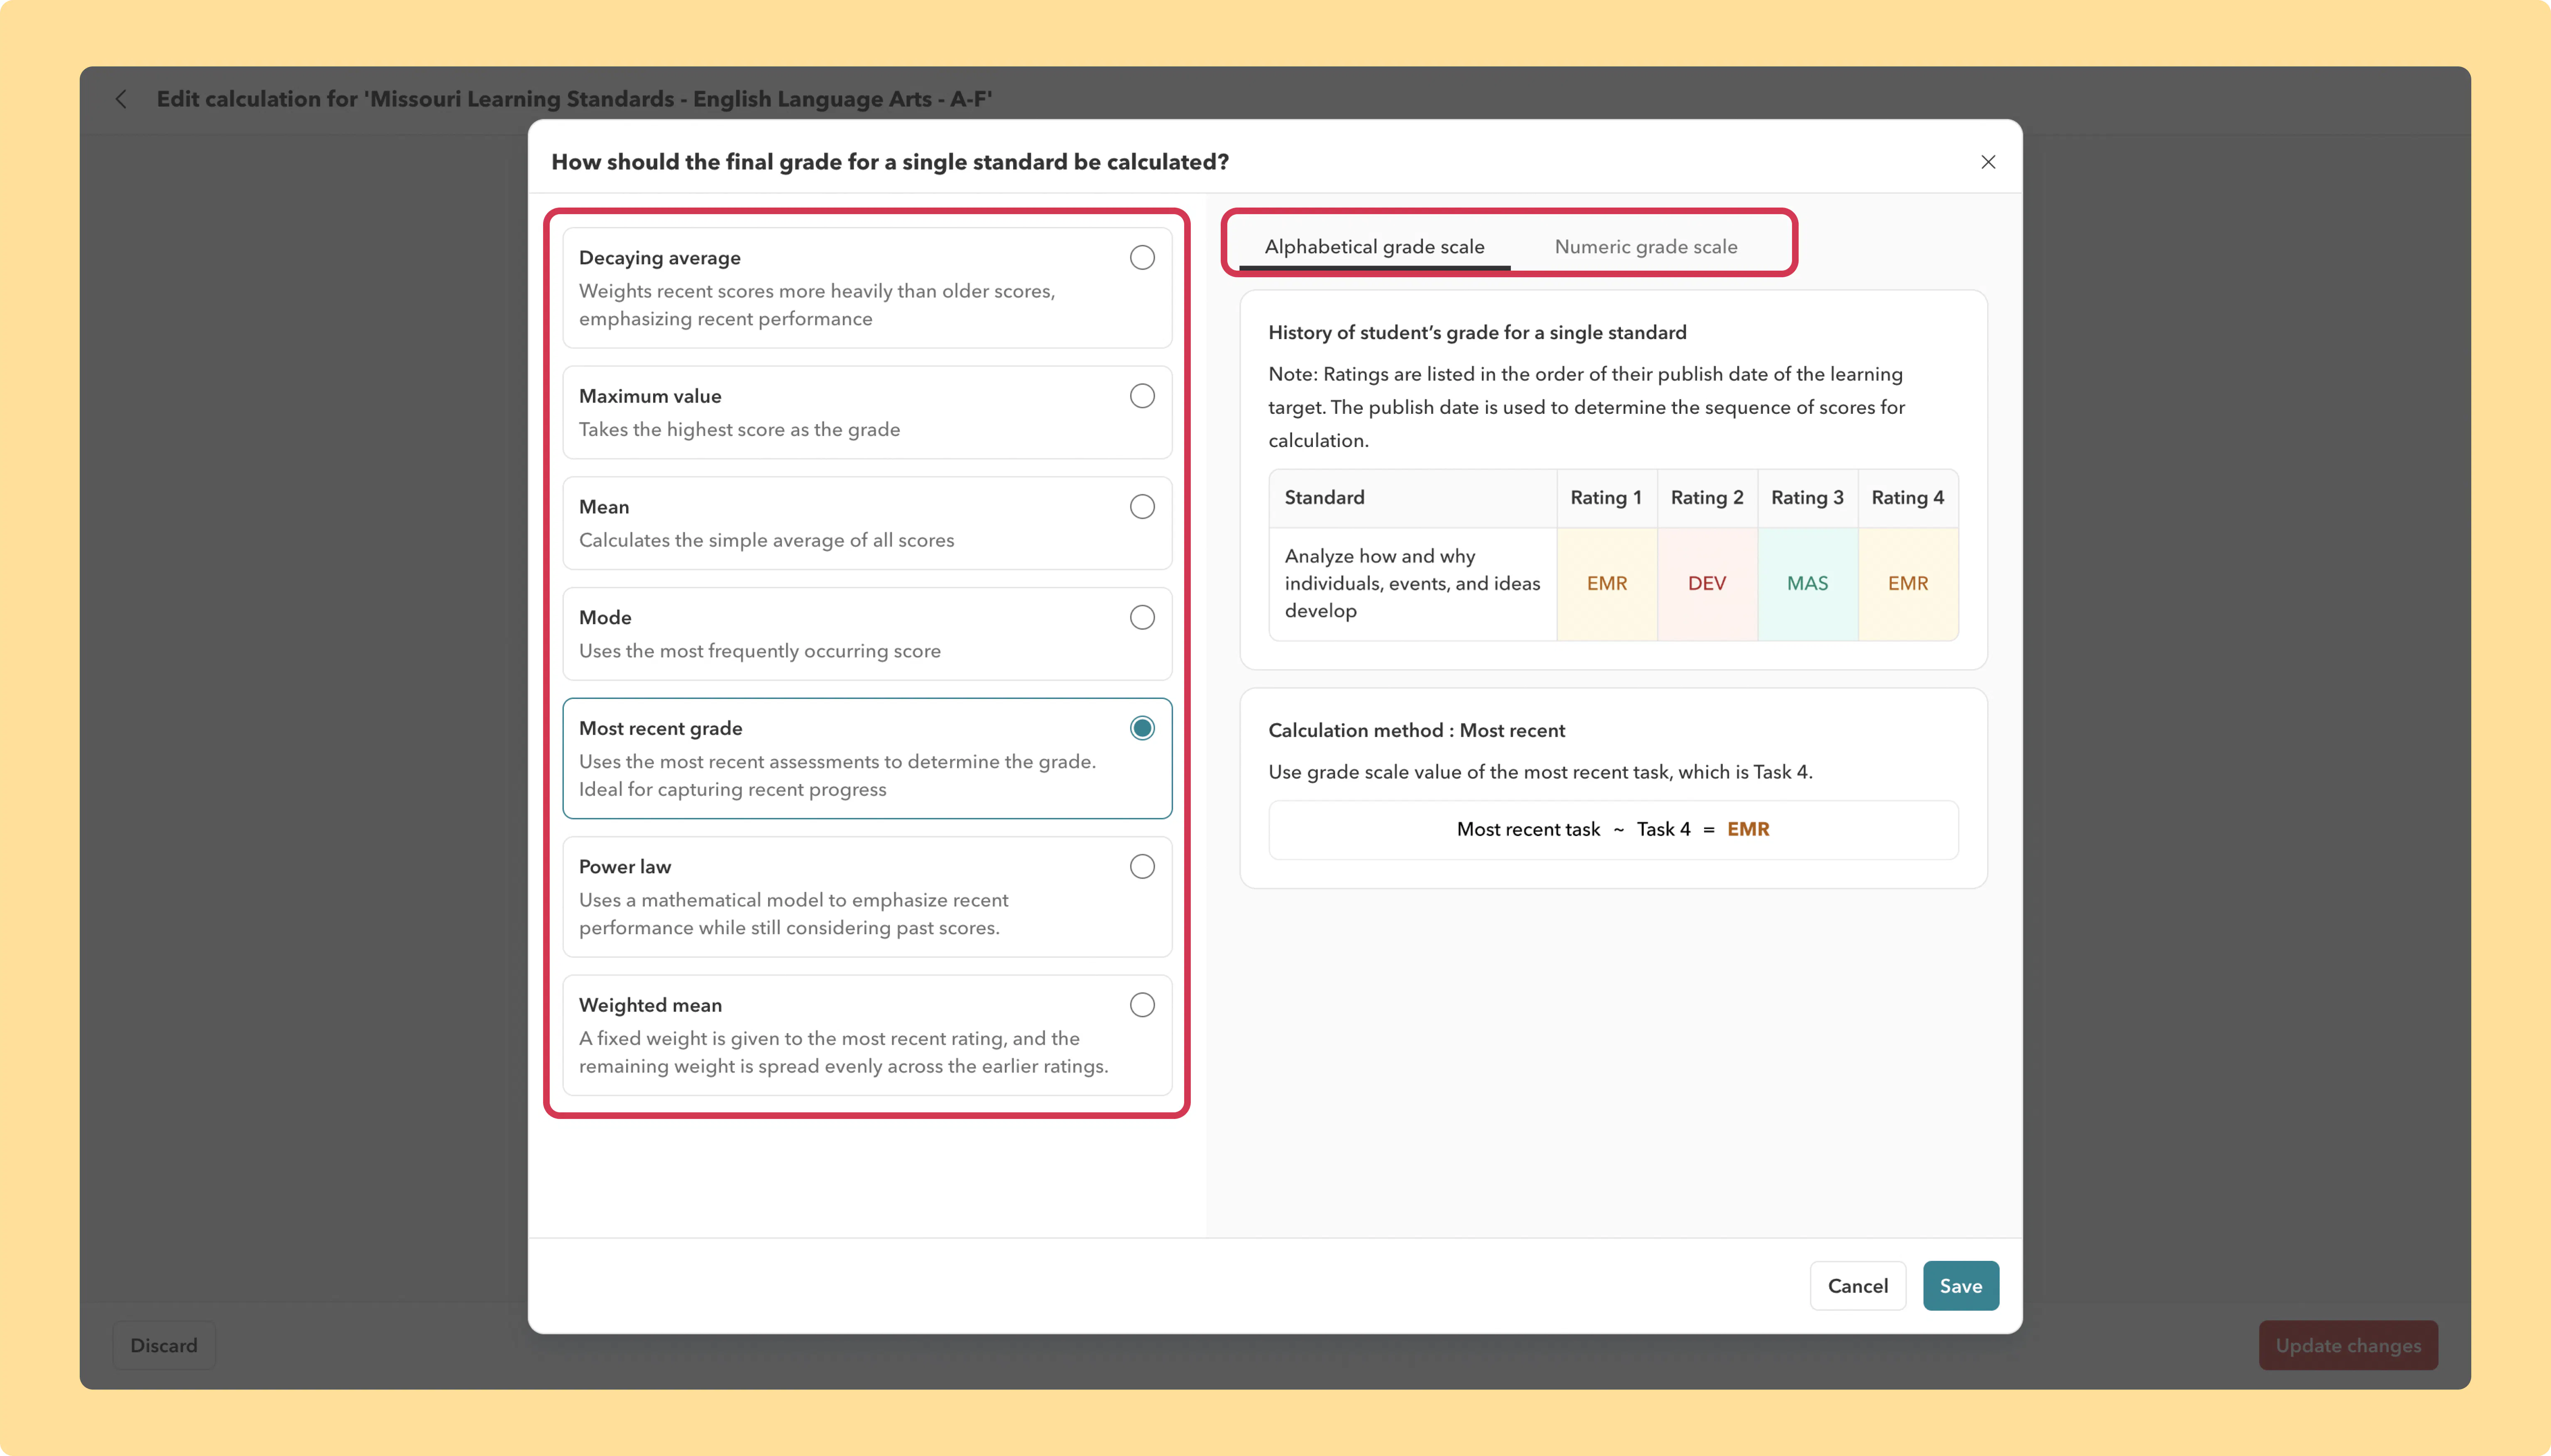Viewport: 2551px width, 1456px height.
Task: Click the 'Rating 4' column header
Action: pos(1908,498)
